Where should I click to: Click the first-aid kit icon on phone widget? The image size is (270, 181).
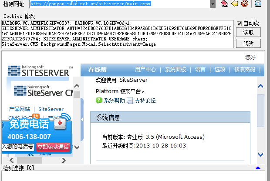[60, 124]
